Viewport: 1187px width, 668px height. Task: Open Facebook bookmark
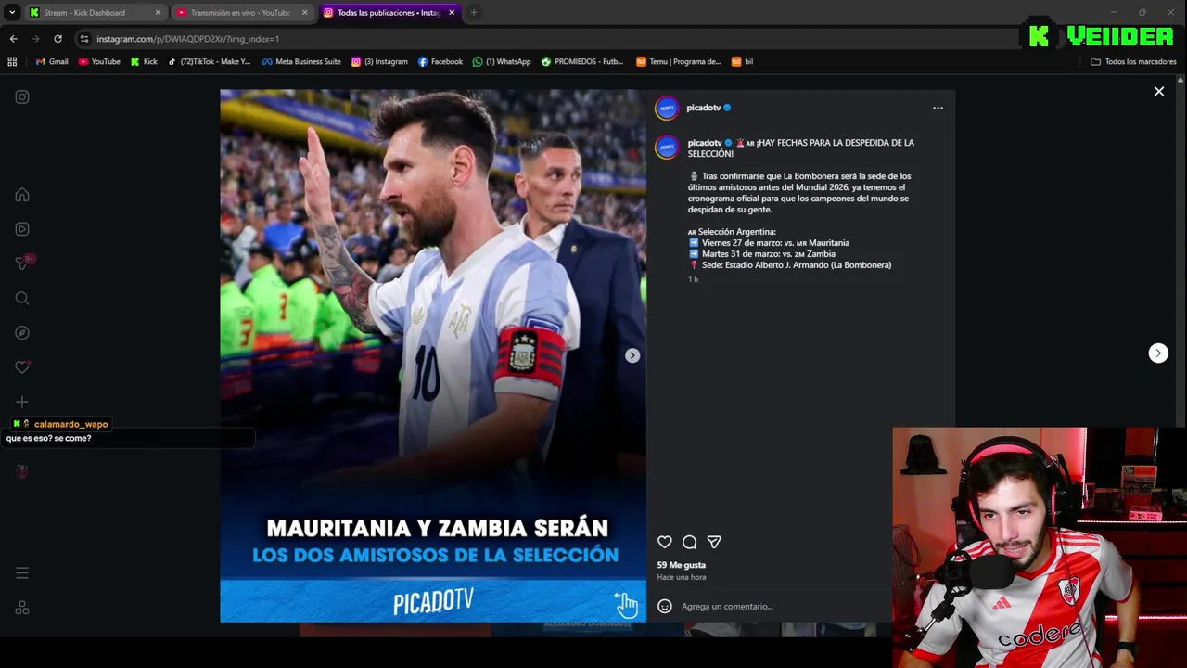(440, 61)
